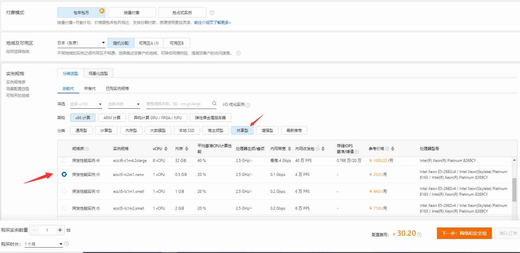Open the 前往介绍页了解更多 link
The height and width of the screenshot is (253, 520).
click(x=212, y=23)
